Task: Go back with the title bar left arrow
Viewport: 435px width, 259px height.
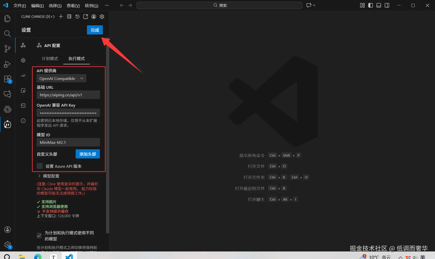Action: coord(122,5)
